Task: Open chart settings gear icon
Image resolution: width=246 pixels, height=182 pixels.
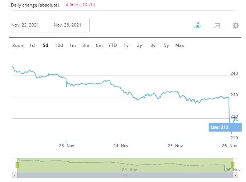Action: 236,25
